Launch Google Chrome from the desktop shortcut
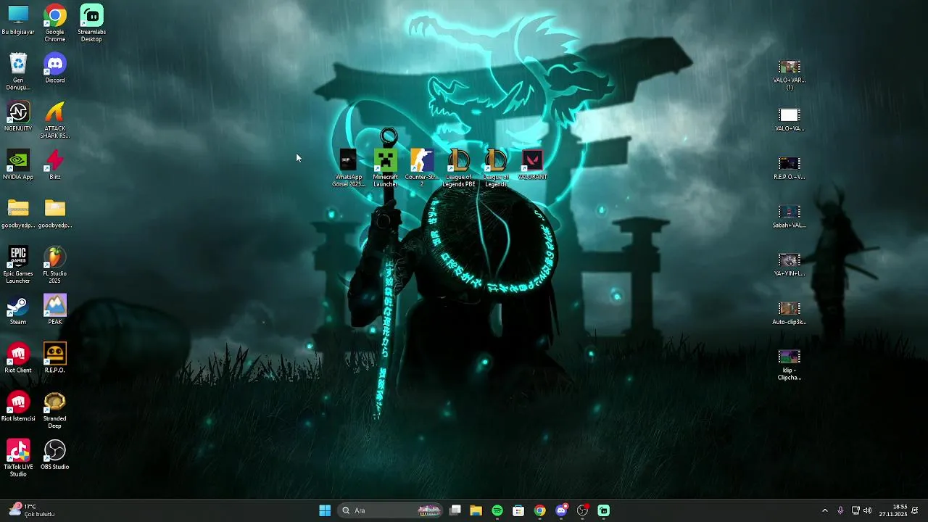The height and width of the screenshot is (522, 928). [55, 22]
